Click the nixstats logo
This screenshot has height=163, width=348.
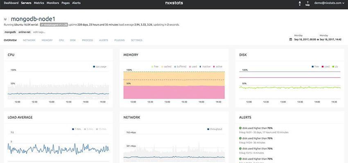coord(174,3)
